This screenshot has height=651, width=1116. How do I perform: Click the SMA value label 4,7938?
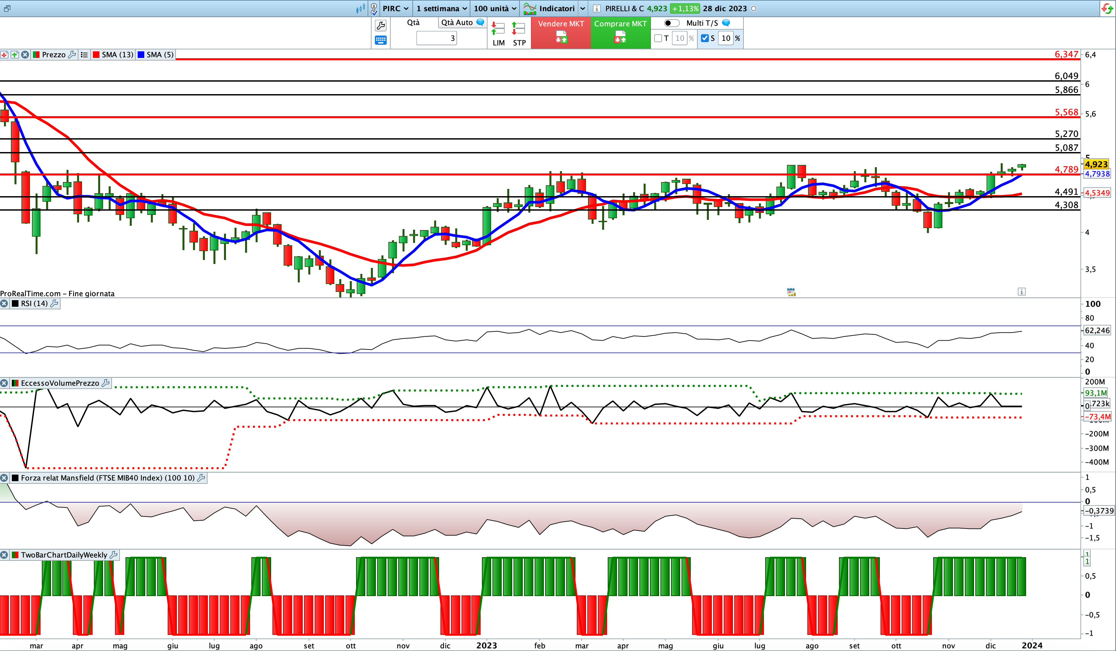point(1097,174)
